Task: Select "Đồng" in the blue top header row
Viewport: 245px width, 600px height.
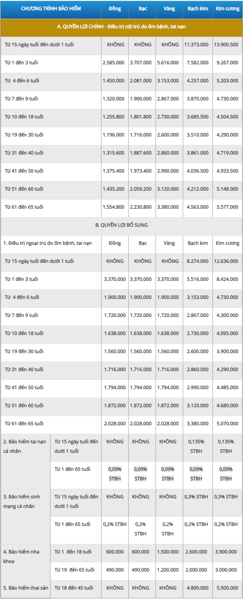Action: 115,9
